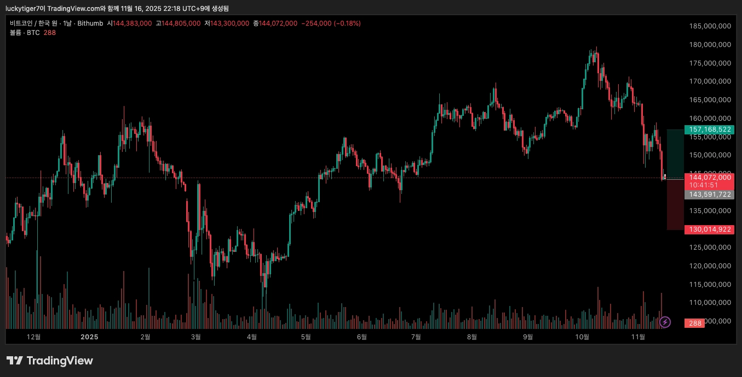Click the 180,000,000 price scale label

click(710, 44)
